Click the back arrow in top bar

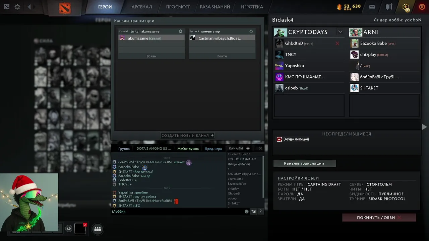pyautogui.click(x=29, y=7)
